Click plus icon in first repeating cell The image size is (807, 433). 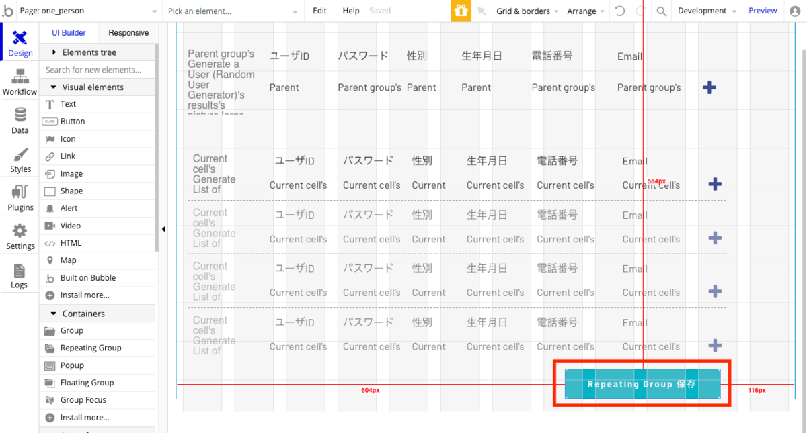coord(716,184)
